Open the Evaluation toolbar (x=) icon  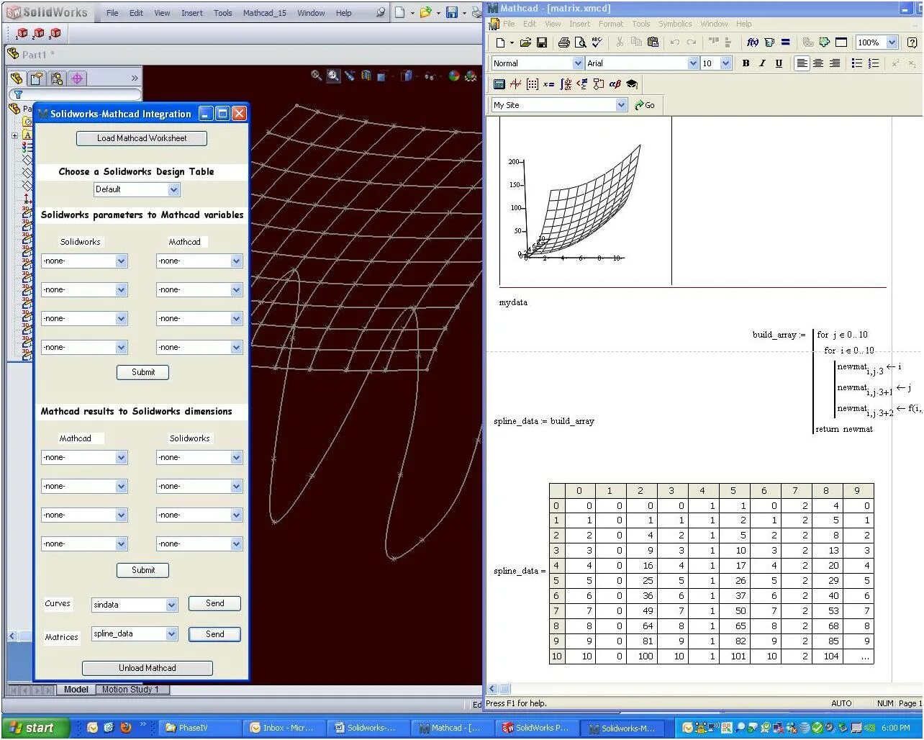click(x=548, y=84)
